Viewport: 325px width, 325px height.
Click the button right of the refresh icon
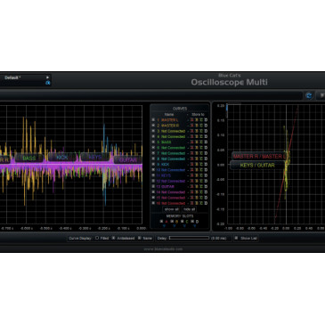coord(321,95)
